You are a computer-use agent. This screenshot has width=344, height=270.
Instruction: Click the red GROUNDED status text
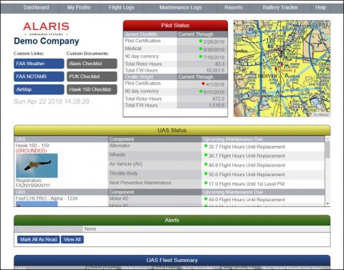click(x=31, y=150)
